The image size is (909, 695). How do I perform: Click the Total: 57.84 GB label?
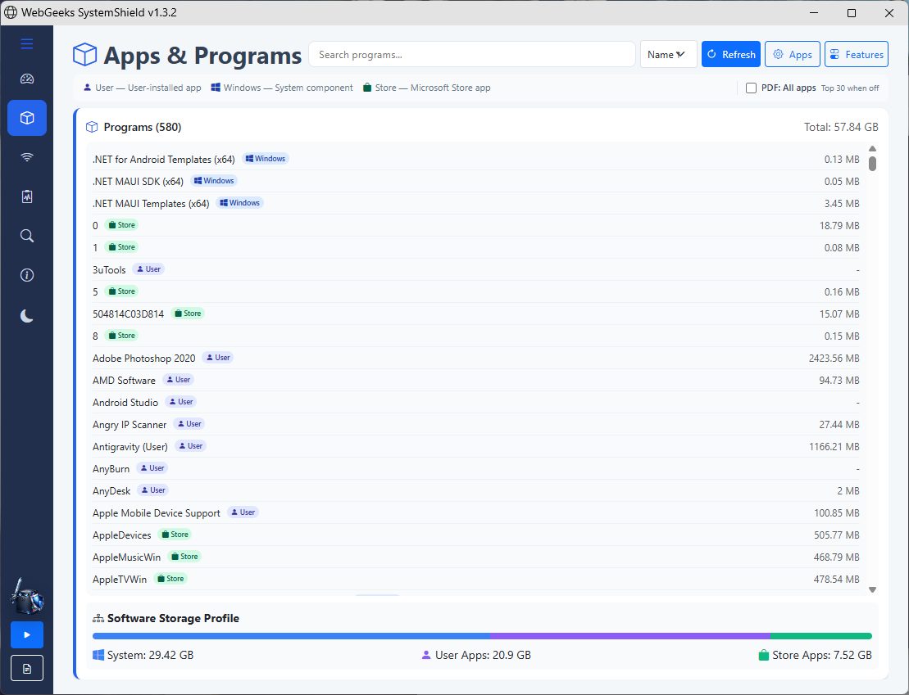pyautogui.click(x=841, y=127)
